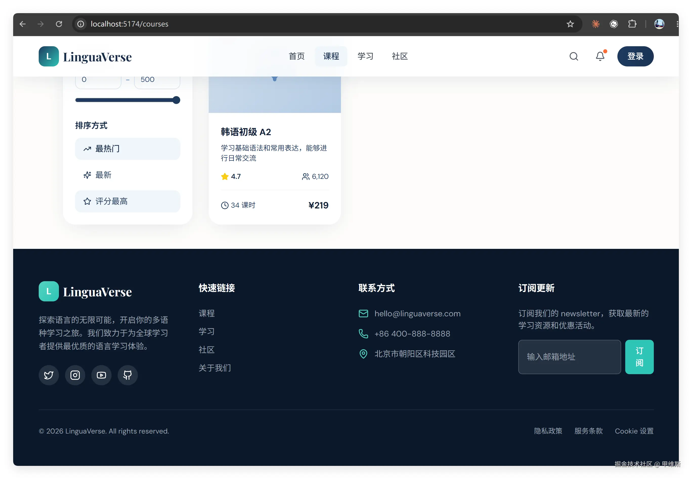
Task: Go to 首页 in the top navigation
Action: pos(297,56)
